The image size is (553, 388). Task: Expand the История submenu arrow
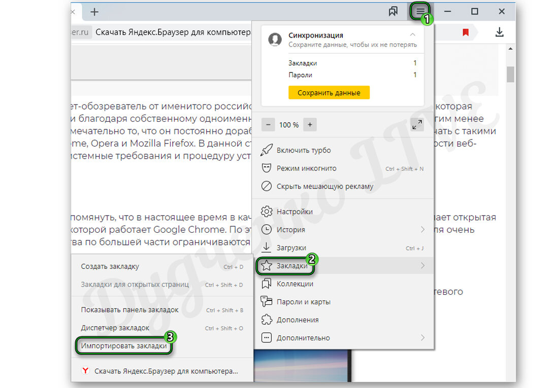422,229
